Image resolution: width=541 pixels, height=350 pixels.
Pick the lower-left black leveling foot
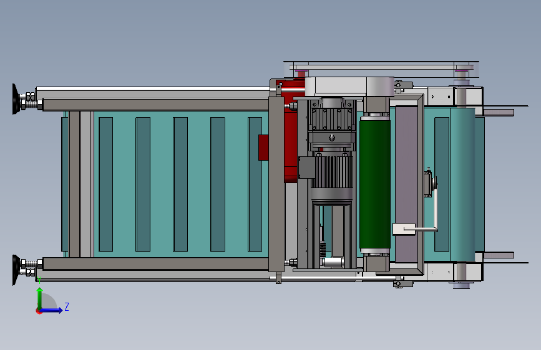click(16, 270)
